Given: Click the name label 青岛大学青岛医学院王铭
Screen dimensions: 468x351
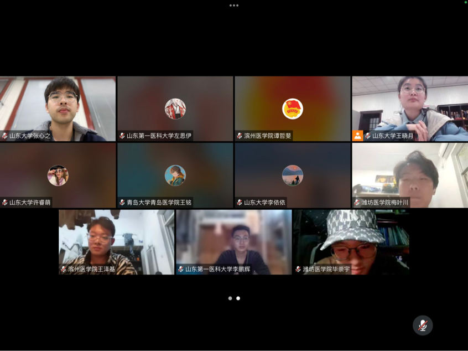Looking at the screenshot, I should point(159,202).
